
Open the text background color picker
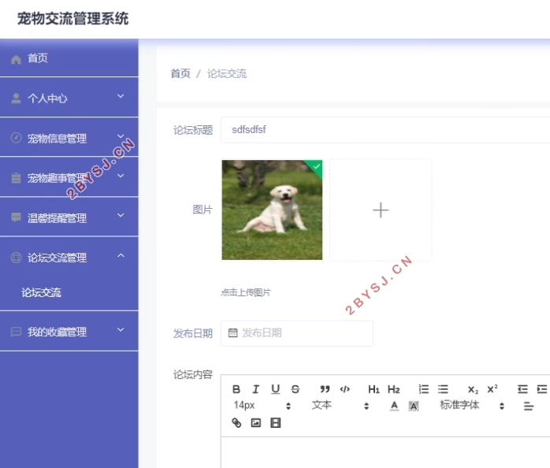point(414,406)
